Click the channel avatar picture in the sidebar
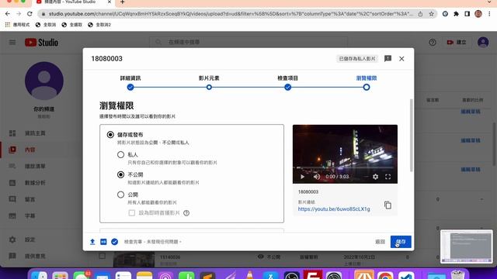Image resolution: width=497 pixels, height=279 pixels. click(x=44, y=81)
